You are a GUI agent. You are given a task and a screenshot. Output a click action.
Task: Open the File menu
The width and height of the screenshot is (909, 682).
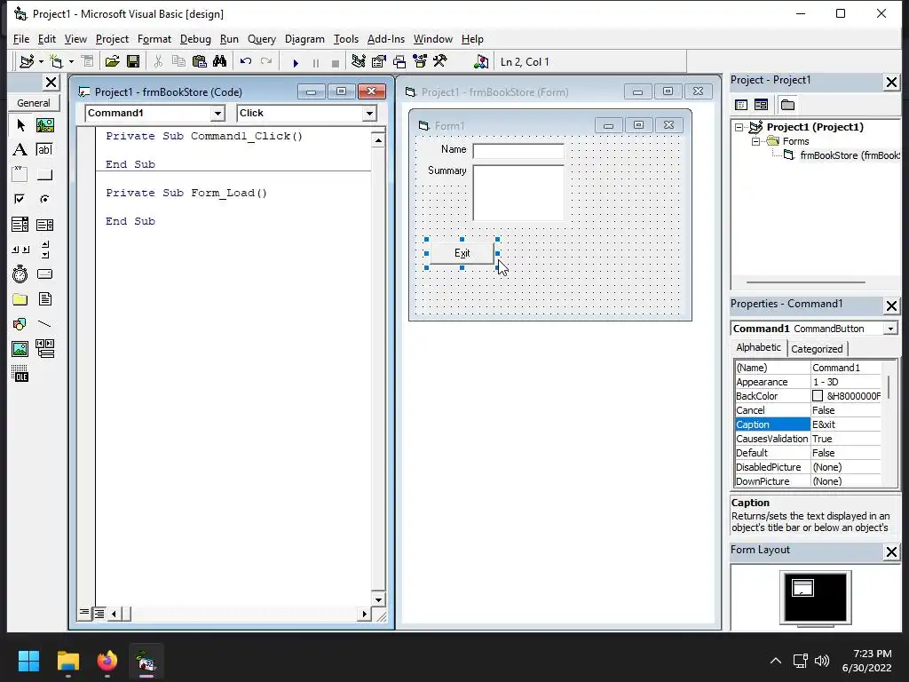click(x=21, y=39)
